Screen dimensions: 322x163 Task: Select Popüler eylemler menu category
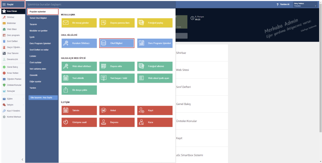(43, 12)
